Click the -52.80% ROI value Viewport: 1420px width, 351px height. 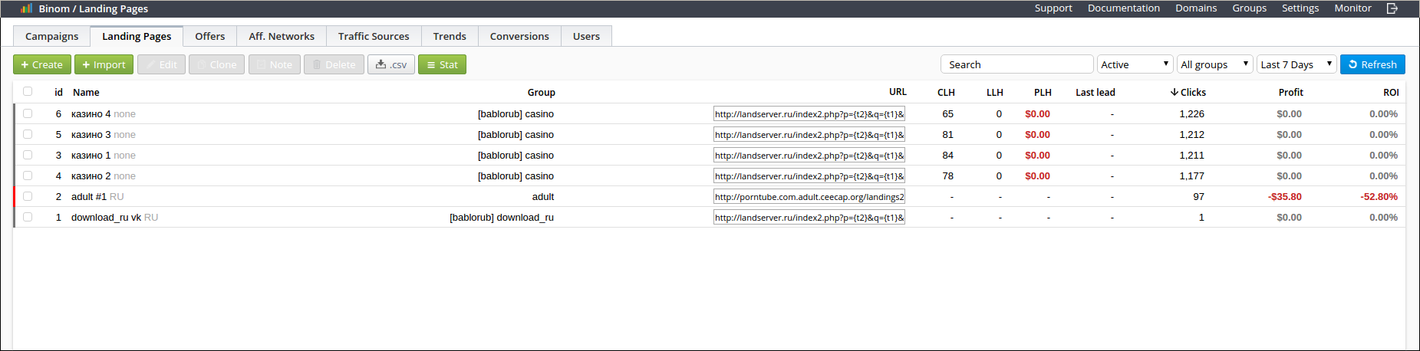pyautogui.click(x=1379, y=196)
